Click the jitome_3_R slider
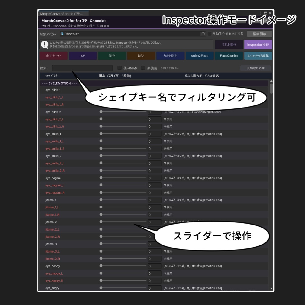 [123, 258]
